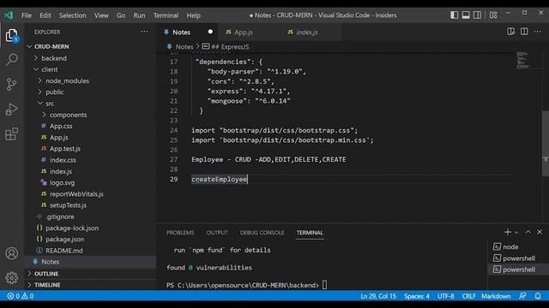Image resolution: width=549 pixels, height=308 pixels.
Task: Click the Notes tab unsaved dot
Action: (210, 32)
